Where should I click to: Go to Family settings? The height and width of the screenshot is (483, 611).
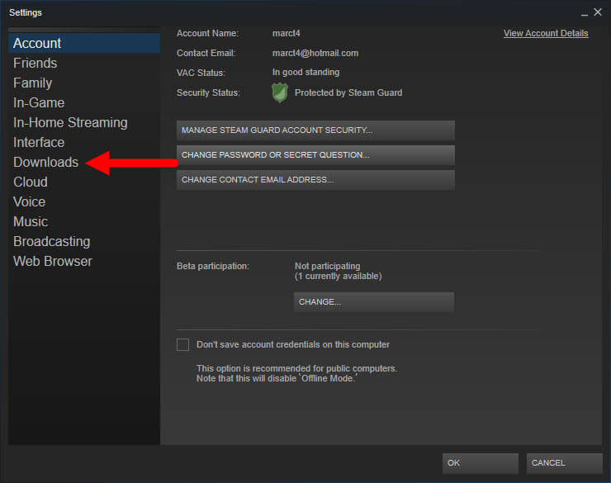(33, 83)
